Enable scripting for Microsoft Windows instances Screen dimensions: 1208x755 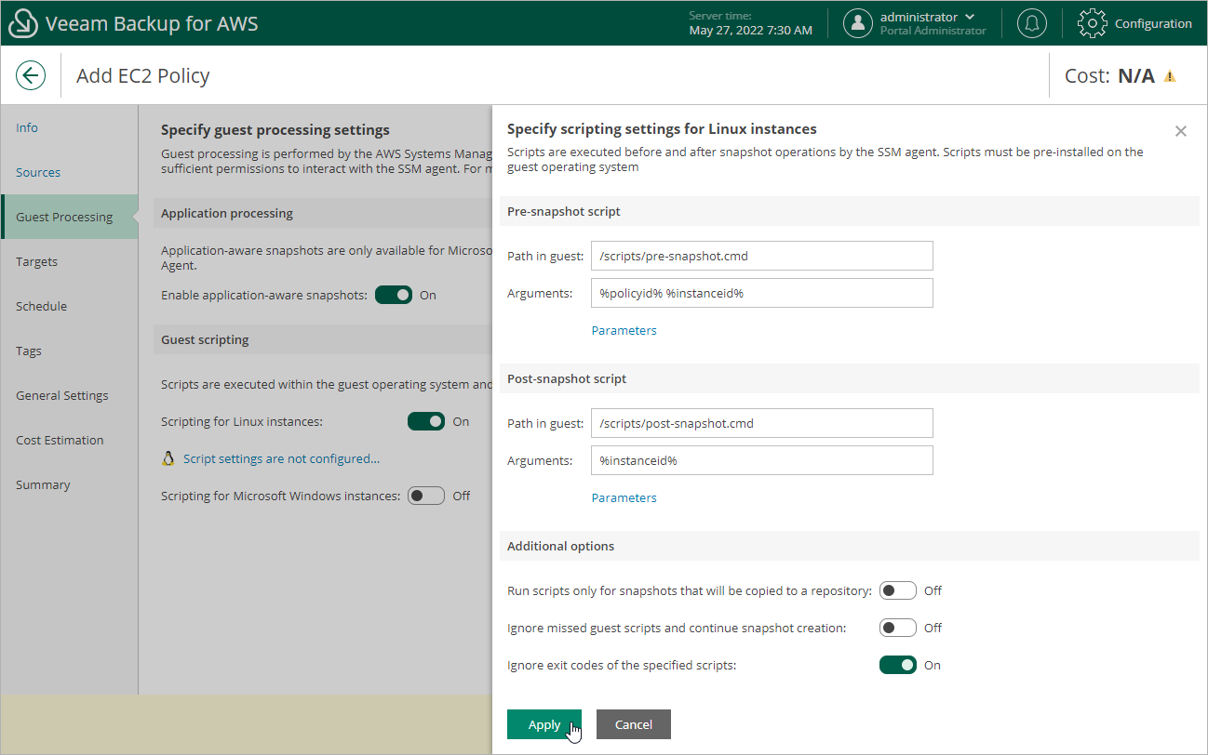click(426, 495)
